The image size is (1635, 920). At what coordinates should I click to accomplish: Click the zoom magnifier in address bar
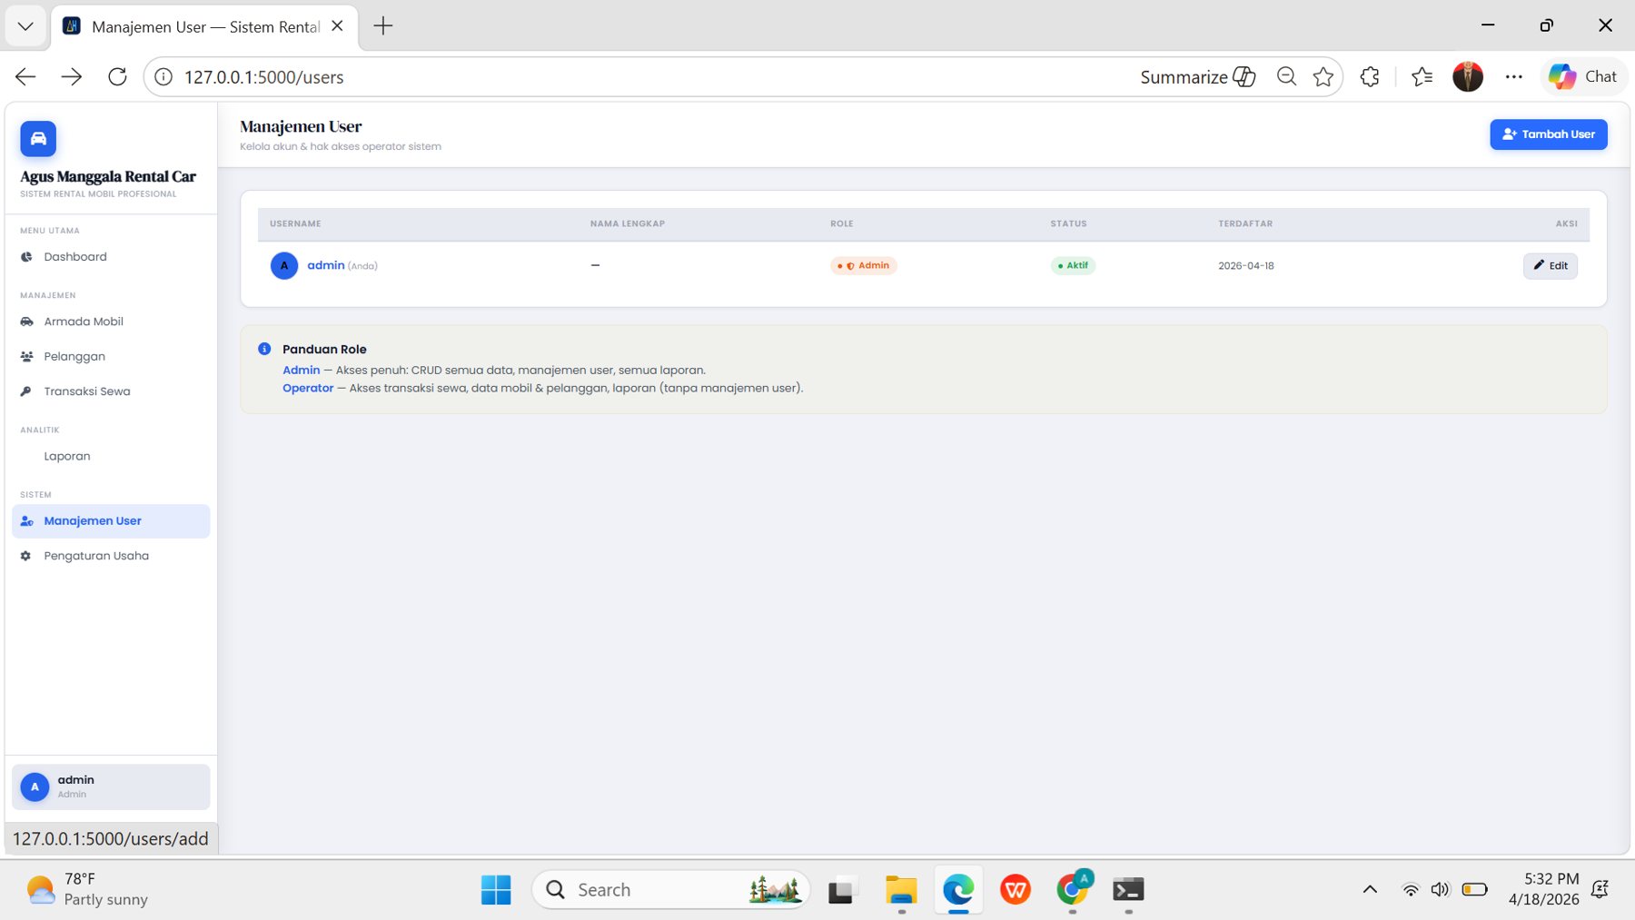(1286, 77)
